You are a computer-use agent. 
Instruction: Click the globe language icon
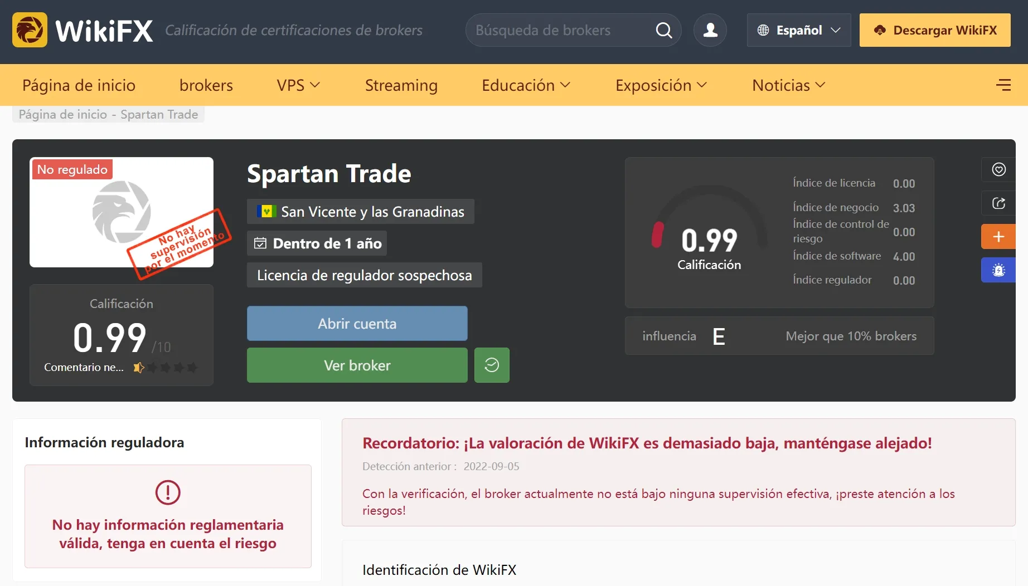[763, 30]
